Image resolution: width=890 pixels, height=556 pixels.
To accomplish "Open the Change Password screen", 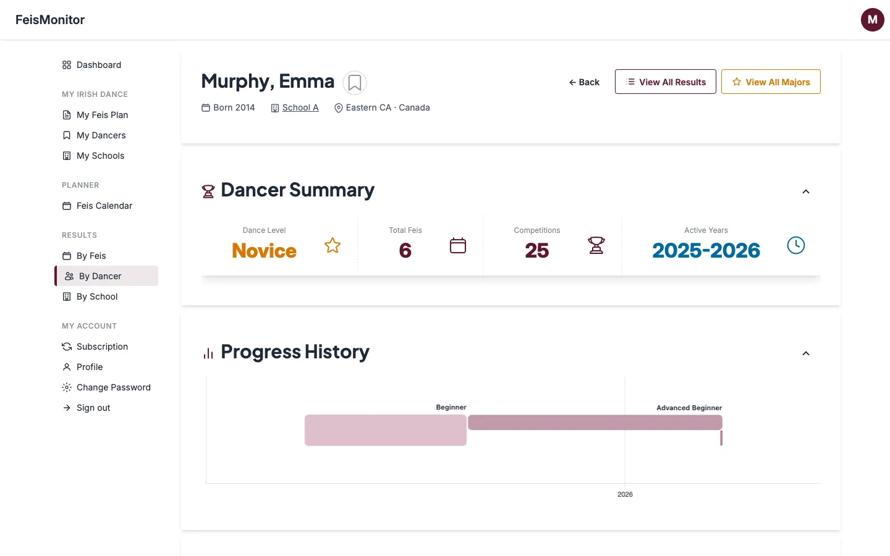I will pos(113,387).
